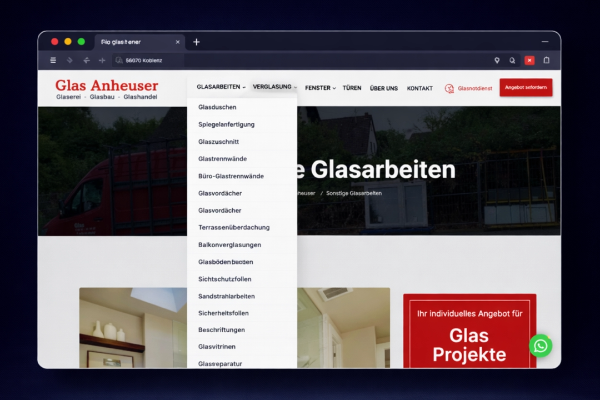Expand the VERGLASUNG dropdown menu
The height and width of the screenshot is (400, 600).
[x=272, y=87]
